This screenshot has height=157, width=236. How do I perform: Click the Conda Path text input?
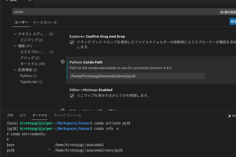(137, 76)
